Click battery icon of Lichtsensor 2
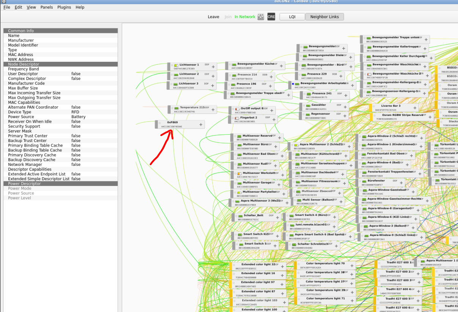Viewport: 458px width, 312px height. [176, 74]
